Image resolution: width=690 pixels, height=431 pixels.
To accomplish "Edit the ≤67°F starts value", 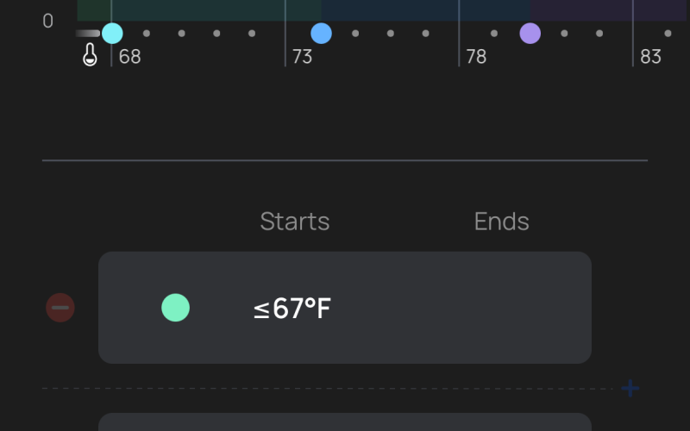I will (x=292, y=309).
